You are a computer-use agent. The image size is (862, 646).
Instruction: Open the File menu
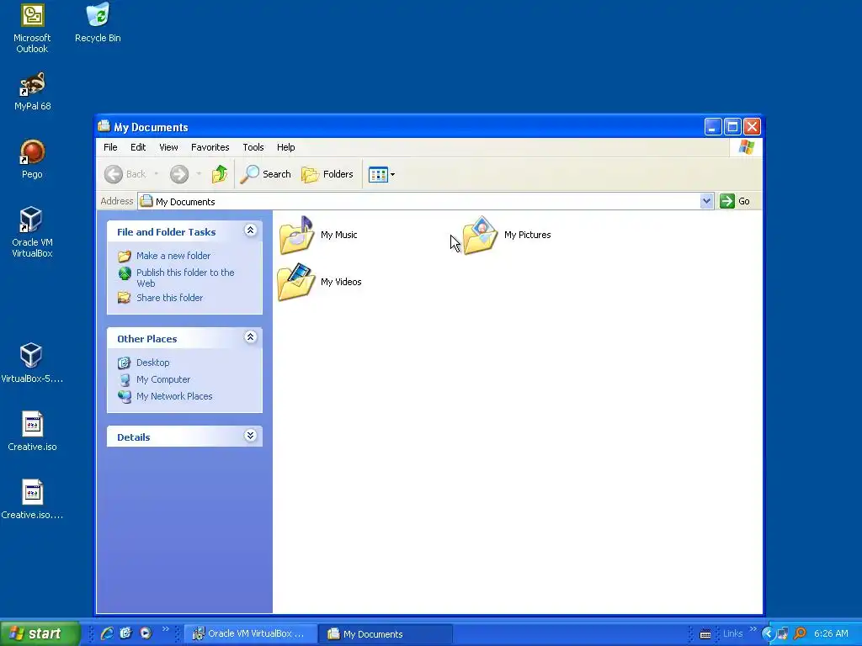coord(110,147)
